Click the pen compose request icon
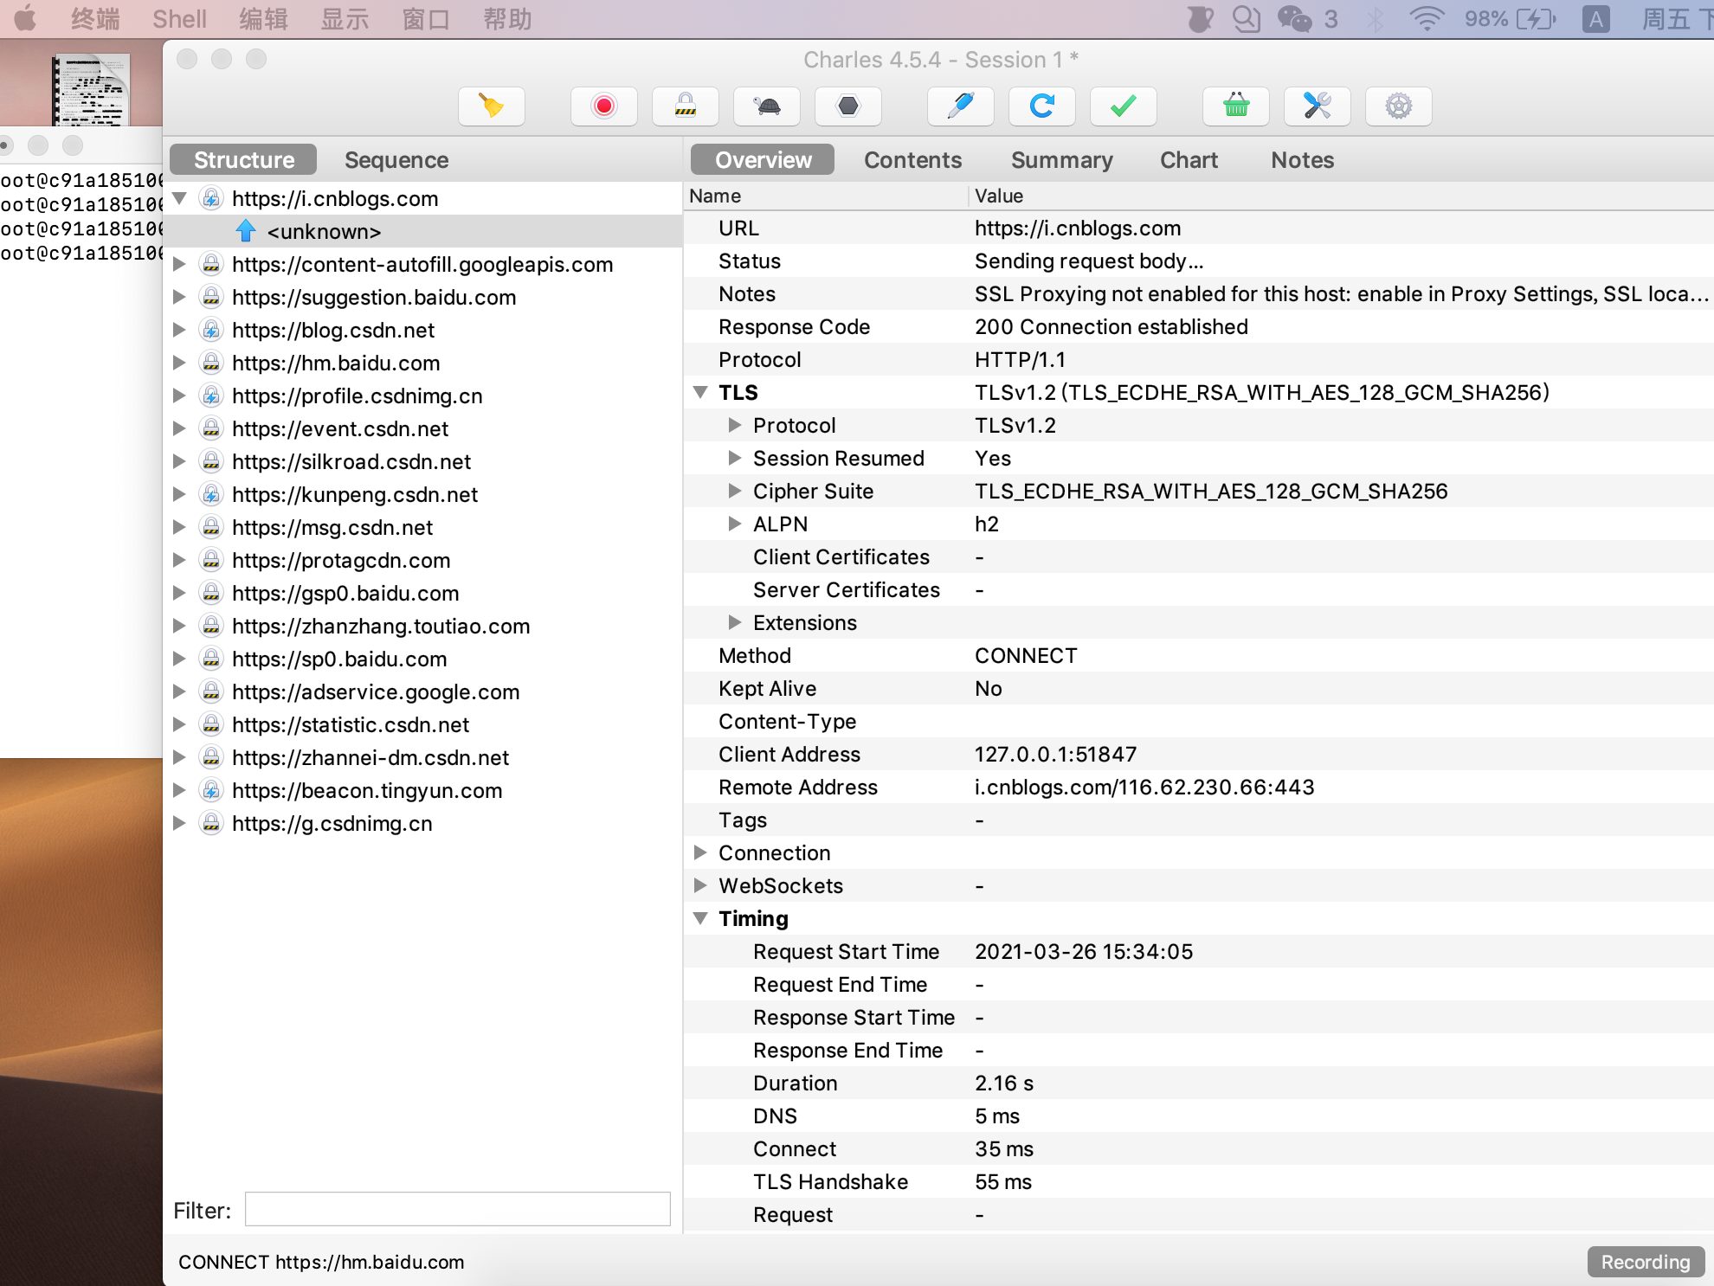The height and width of the screenshot is (1286, 1714). click(x=960, y=106)
